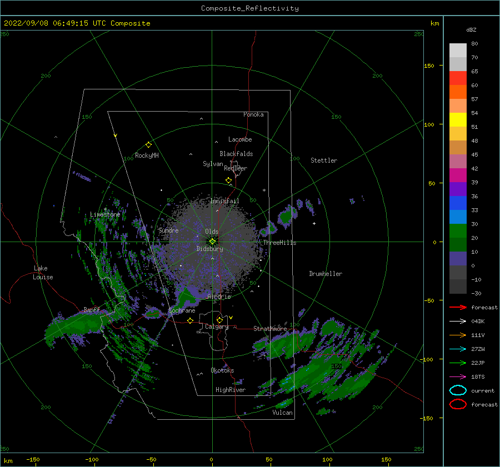Viewport: 500px width, 467px height.
Task: Select the blue 36 dBZ color swatch
Action: click(458, 203)
